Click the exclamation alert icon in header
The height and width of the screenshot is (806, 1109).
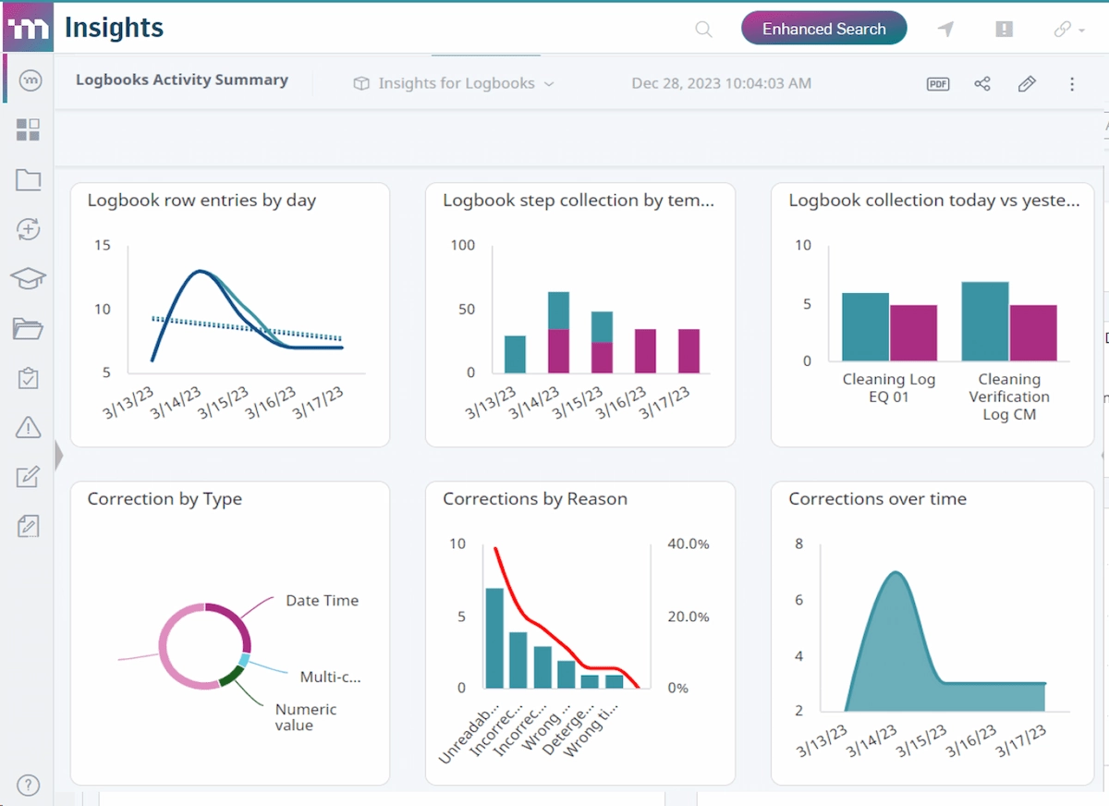[1004, 30]
